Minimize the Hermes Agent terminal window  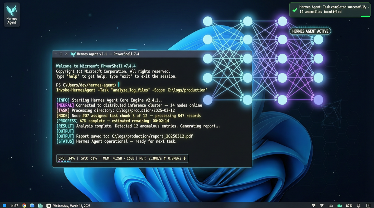pyautogui.click(x=56, y=54)
